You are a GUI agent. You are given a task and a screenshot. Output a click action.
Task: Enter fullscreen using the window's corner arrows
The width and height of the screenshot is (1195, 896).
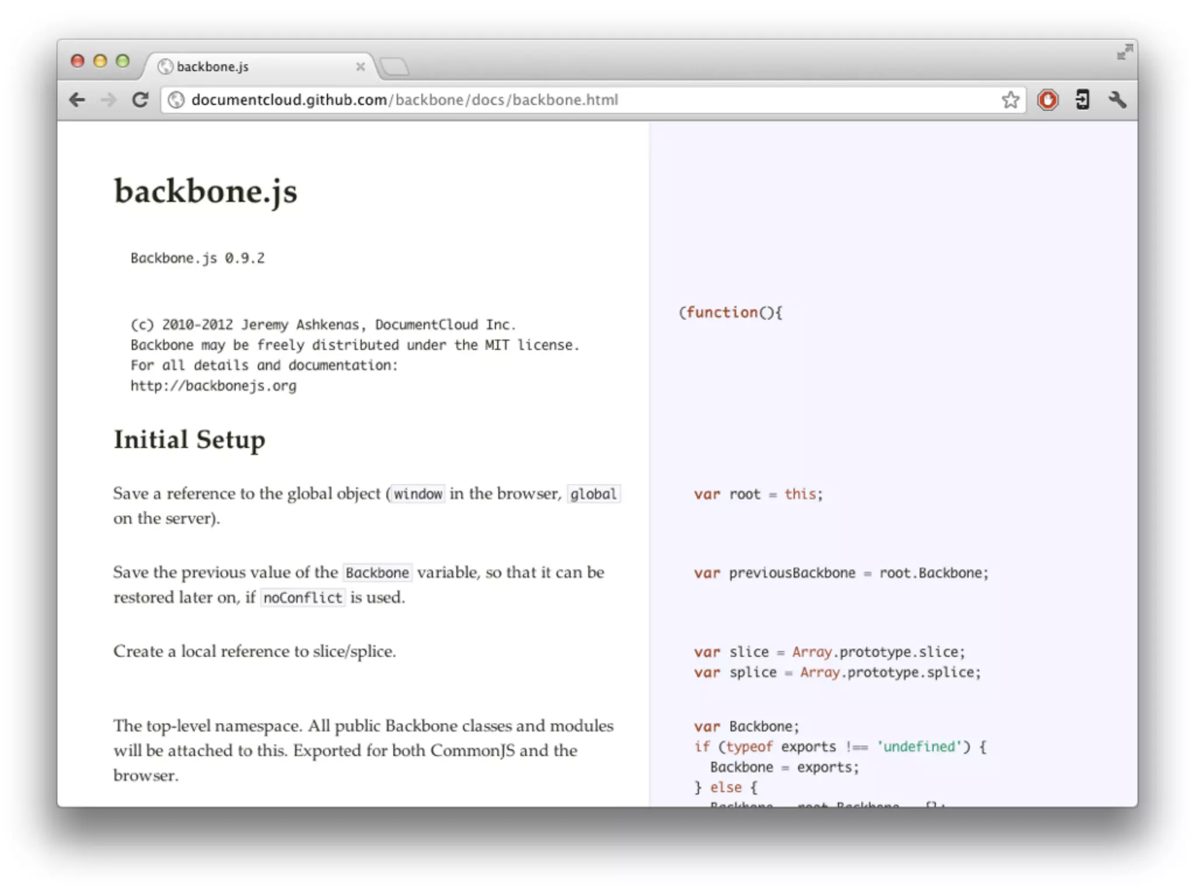(x=1124, y=52)
